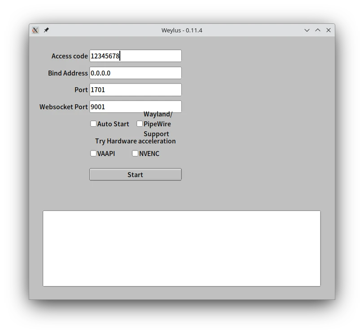Click the Websocket Port field showing 9001
The width and height of the screenshot is (364, 334).
(135, 107)
